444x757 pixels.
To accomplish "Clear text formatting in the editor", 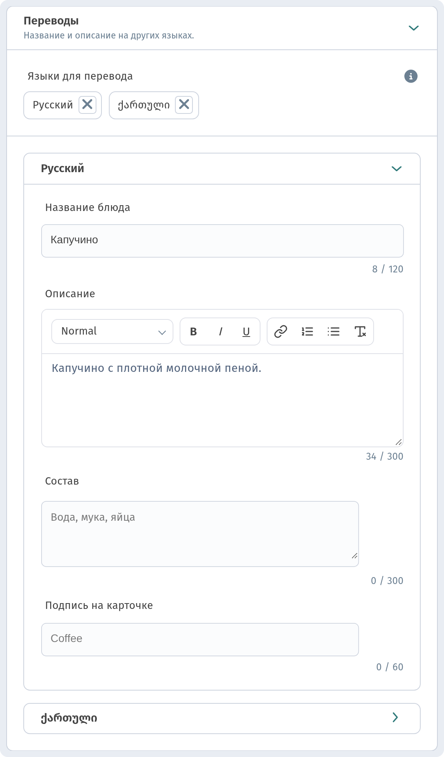I will tap(360, 331).
